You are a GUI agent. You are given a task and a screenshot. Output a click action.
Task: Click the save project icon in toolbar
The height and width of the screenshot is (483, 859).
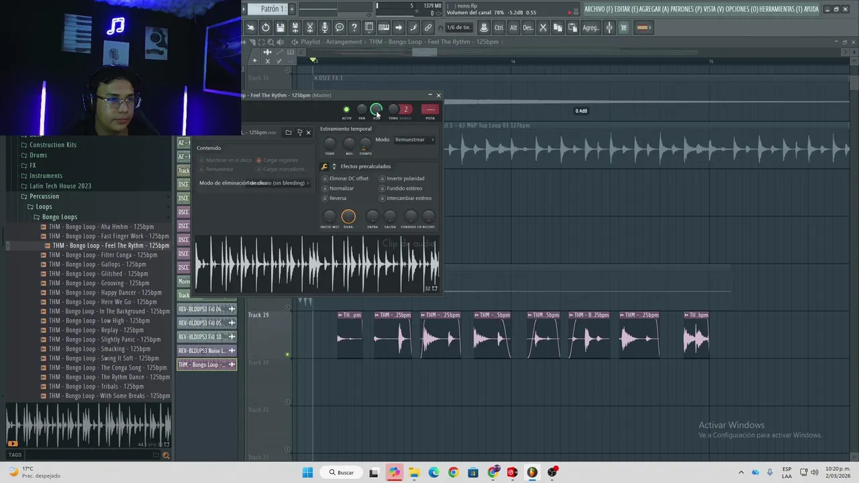281,28
